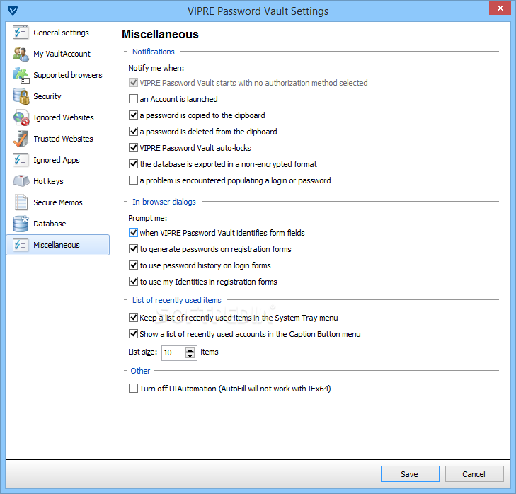Toggle 'Show a list of recently used accounts' checkbox

pos(133,334)
